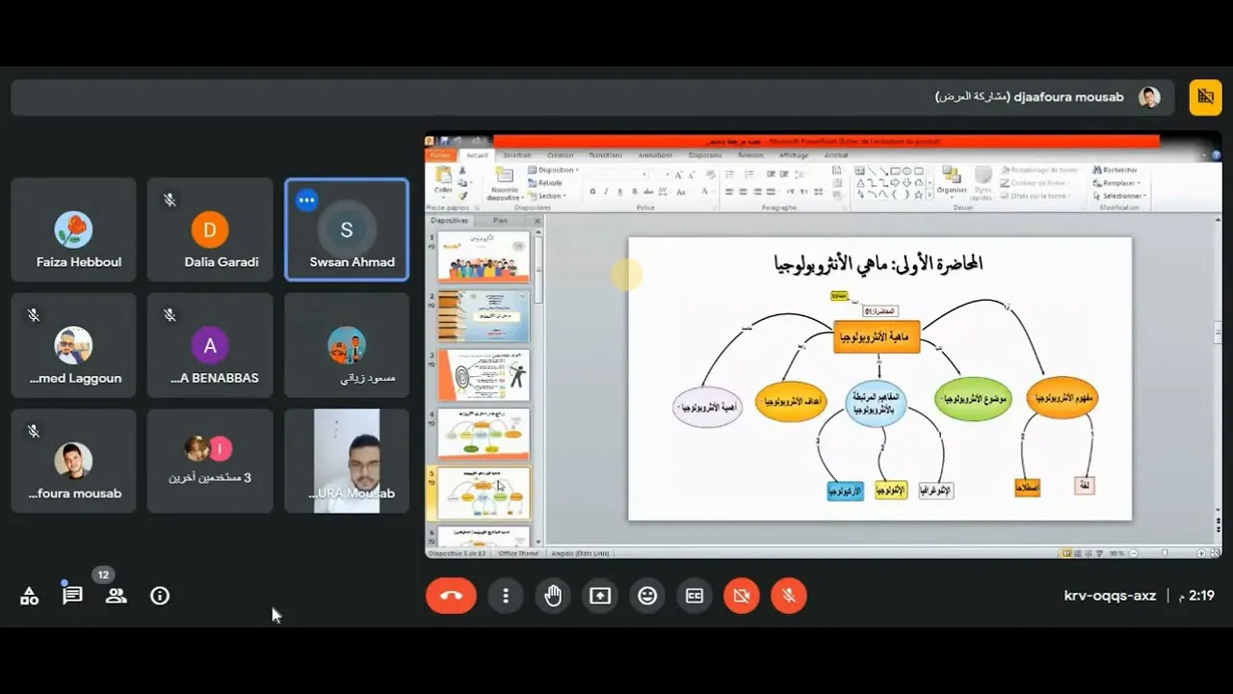Open the meeting details info icon

[x=160, y=596]
